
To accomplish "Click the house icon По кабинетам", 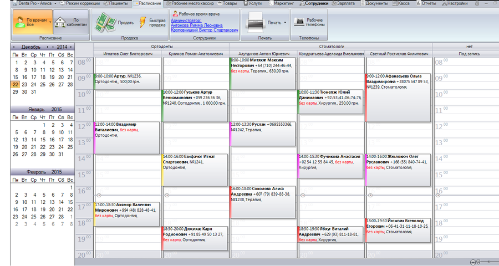I will click(60, 22).
